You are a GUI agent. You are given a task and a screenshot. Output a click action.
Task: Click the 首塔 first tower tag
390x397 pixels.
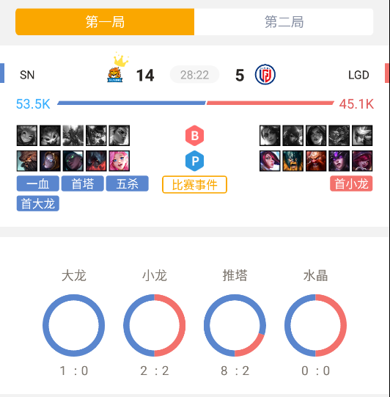click(x=82, y=183)
